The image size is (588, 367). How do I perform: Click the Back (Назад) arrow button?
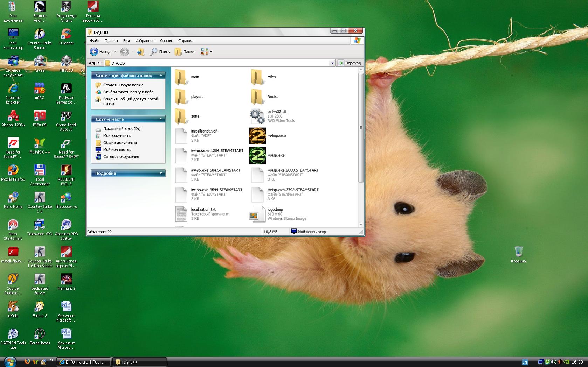[94, 52]
